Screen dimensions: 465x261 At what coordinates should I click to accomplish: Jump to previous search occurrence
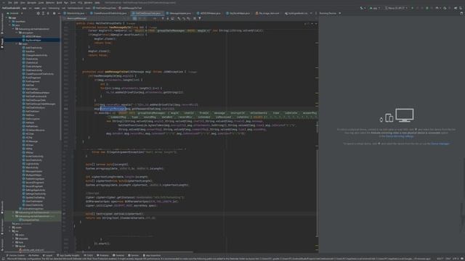[163, 18]
